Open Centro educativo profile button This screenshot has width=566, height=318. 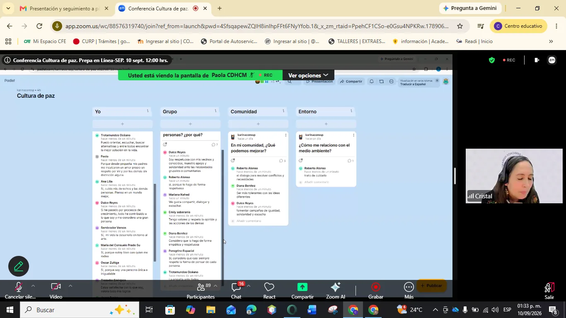(518, 26)
